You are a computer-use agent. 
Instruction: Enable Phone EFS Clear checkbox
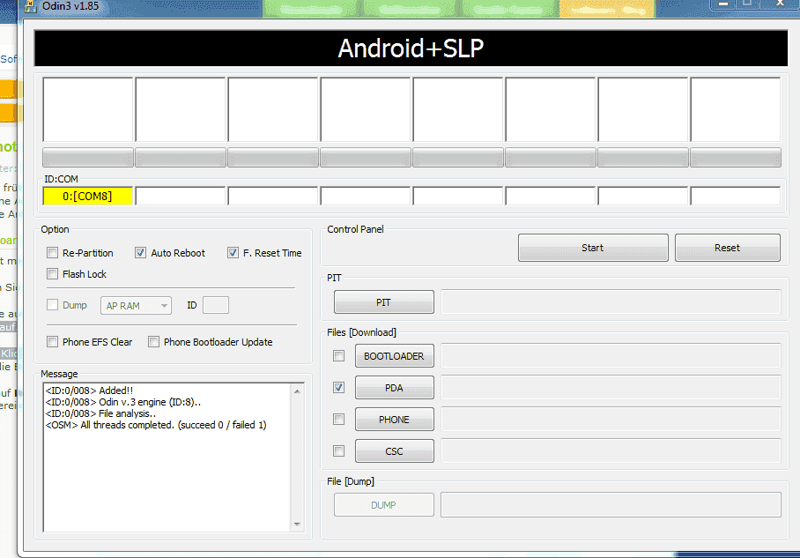click(52, 341)
